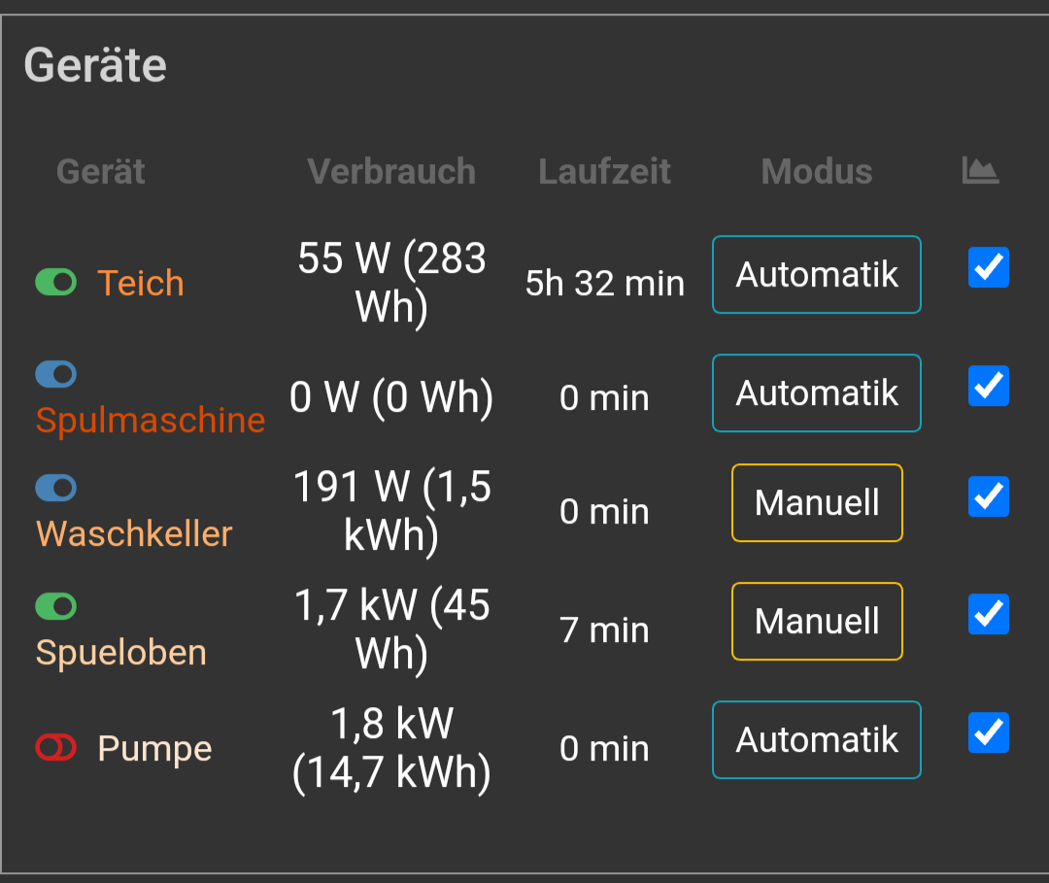Switch off the Spueloben device toggle

pos(56,606)
